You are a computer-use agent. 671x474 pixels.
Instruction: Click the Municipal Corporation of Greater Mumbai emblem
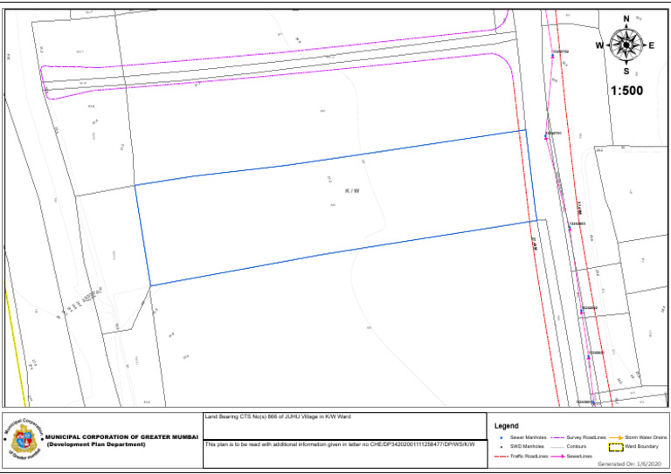[x=24, y=439]
